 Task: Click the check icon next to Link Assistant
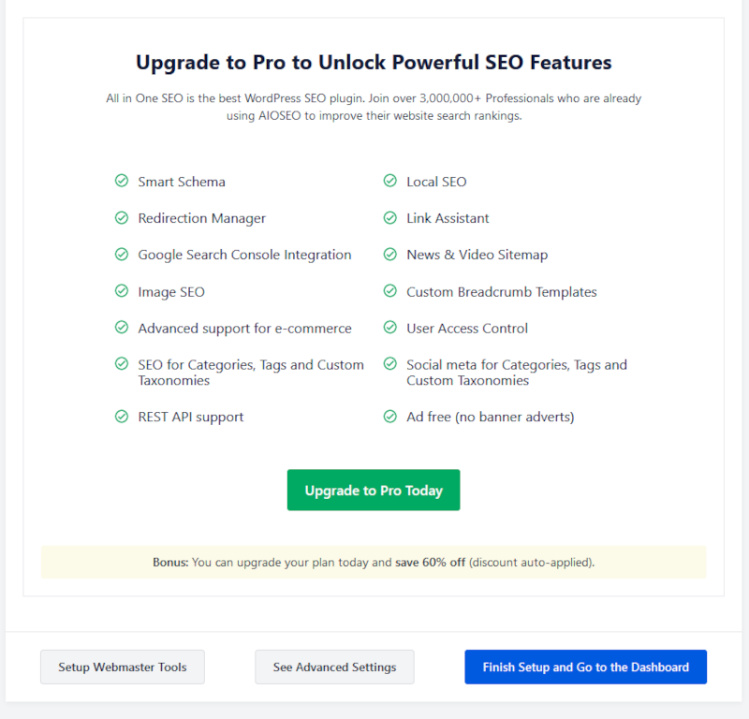[390, 217]
